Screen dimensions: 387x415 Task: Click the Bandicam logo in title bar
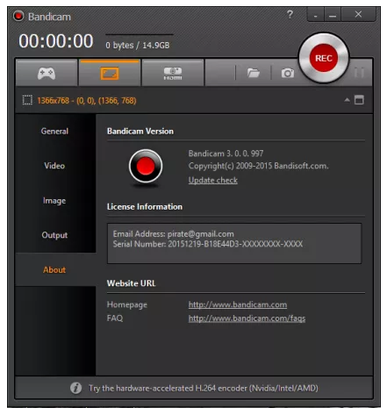click(18, 16)
